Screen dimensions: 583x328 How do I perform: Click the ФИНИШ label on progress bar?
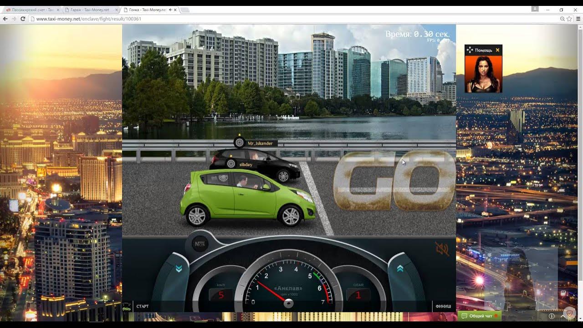click(x=443, y=307)
